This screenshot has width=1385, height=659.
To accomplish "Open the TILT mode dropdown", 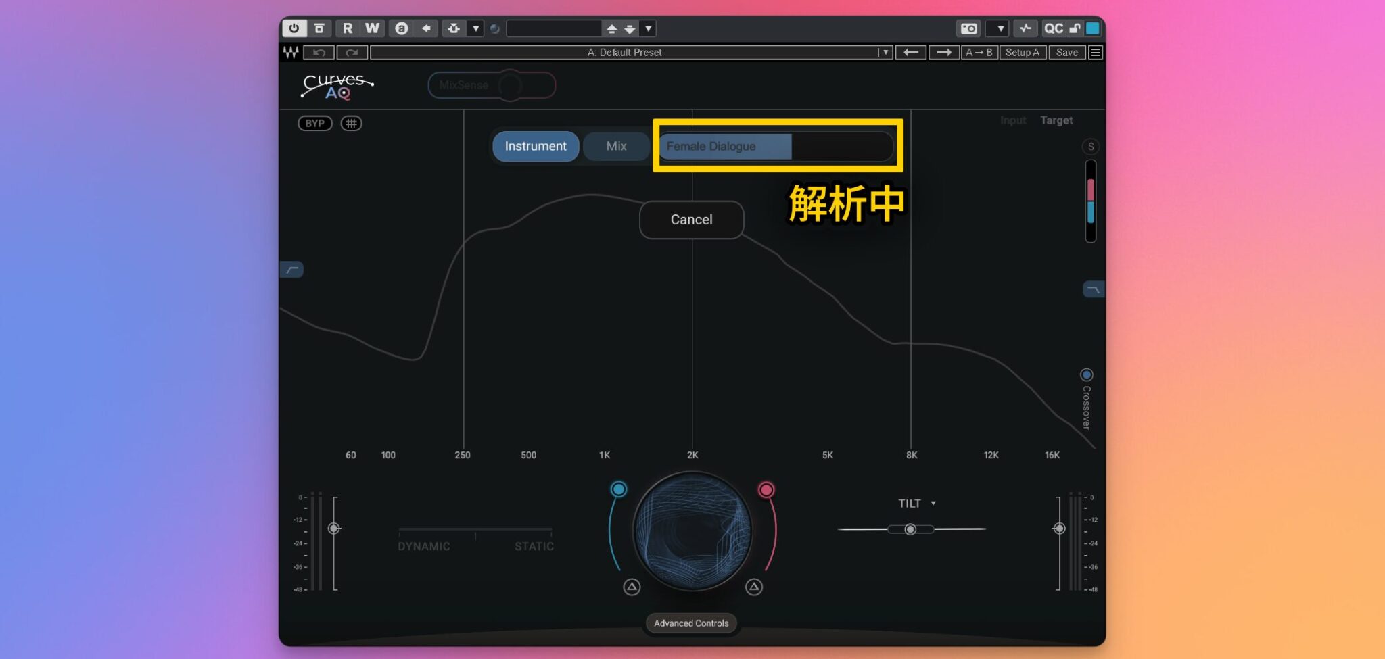I will pos(935,503).
